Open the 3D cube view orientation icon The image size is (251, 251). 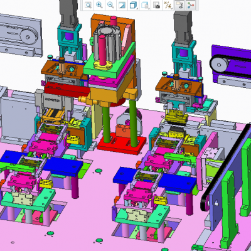click(x=133, y=5)
